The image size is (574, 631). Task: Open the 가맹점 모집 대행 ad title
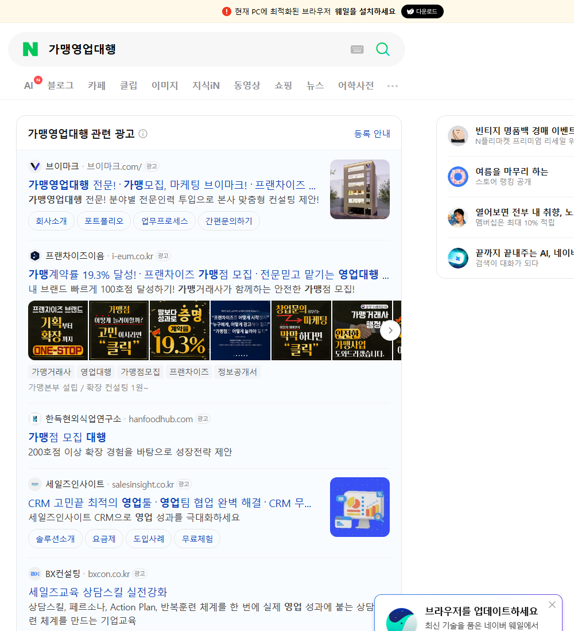pyautogui.click(x=67, y=437)
